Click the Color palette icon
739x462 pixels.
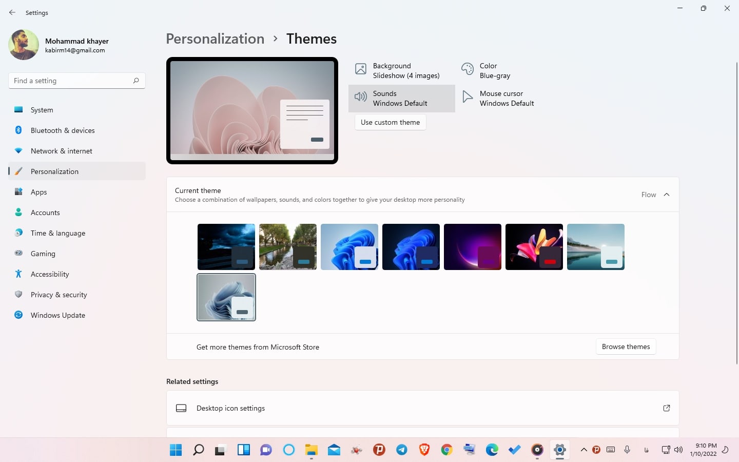pos(467,69)
